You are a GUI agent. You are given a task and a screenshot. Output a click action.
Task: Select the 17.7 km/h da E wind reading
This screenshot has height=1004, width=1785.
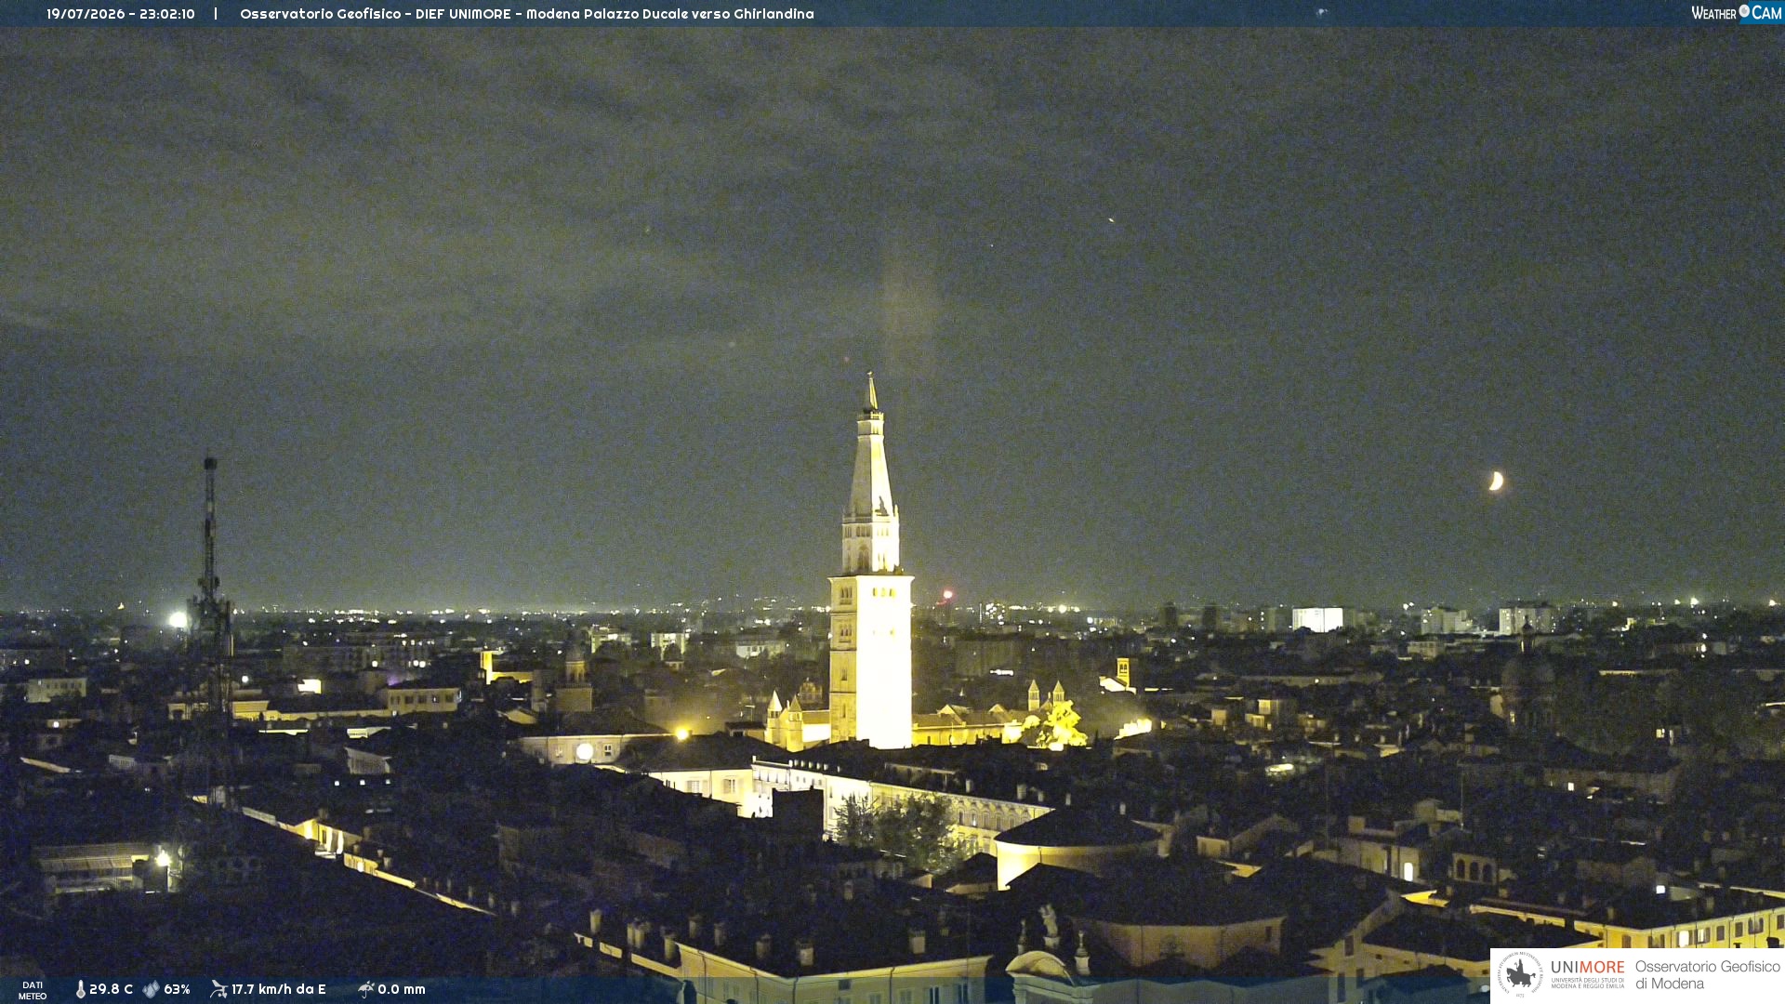click(x=279, y=989)
